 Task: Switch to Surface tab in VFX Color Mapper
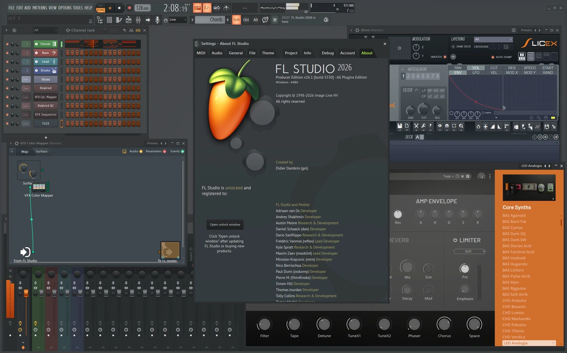(x=42, y=151)
